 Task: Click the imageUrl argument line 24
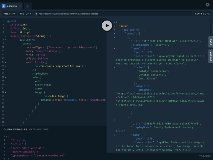click(73, 100)
